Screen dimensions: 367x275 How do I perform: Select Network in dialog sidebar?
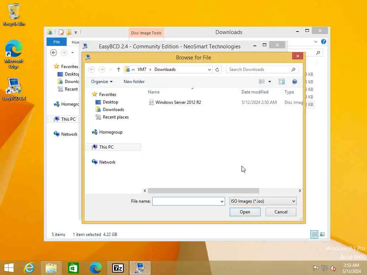click(107, 162)
